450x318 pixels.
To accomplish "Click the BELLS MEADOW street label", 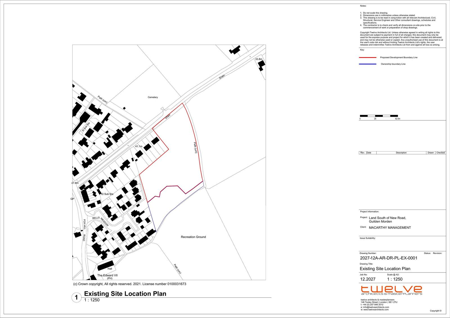I will pyautogui.click(x=100, y=220).
